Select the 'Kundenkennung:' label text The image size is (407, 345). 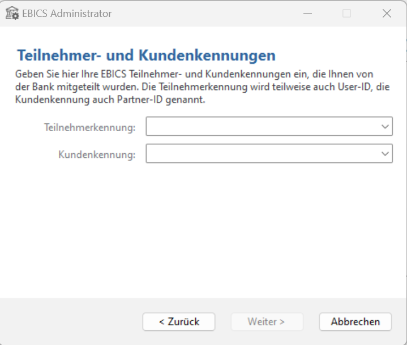coord(97,154)
